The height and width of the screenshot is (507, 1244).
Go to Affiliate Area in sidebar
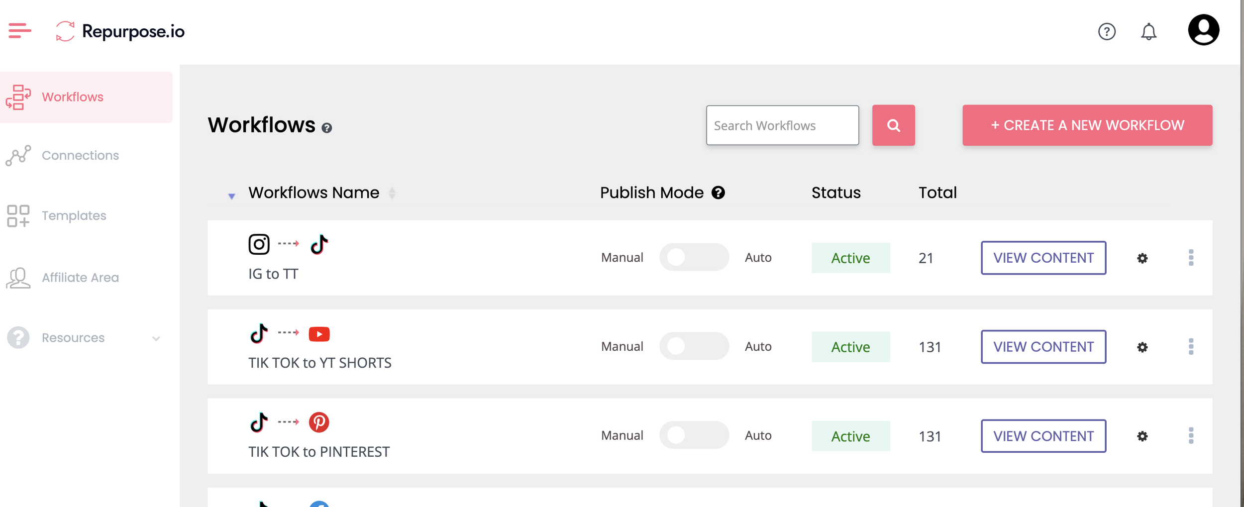[80, 278]
